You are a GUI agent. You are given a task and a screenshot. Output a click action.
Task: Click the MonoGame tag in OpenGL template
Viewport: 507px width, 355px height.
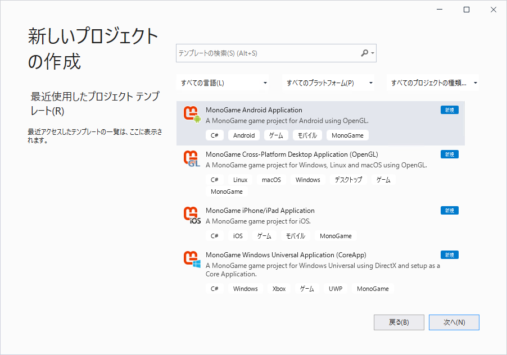pyautogui.click(x=227, y=192)
